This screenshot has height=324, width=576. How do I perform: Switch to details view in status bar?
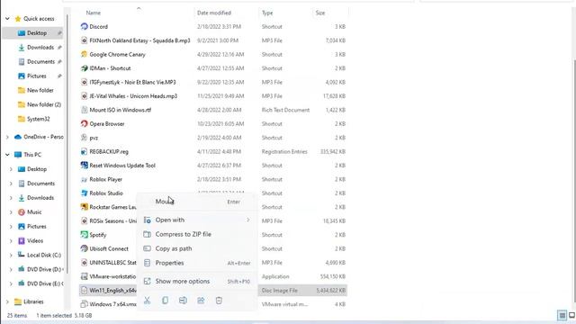pos(562,315)
